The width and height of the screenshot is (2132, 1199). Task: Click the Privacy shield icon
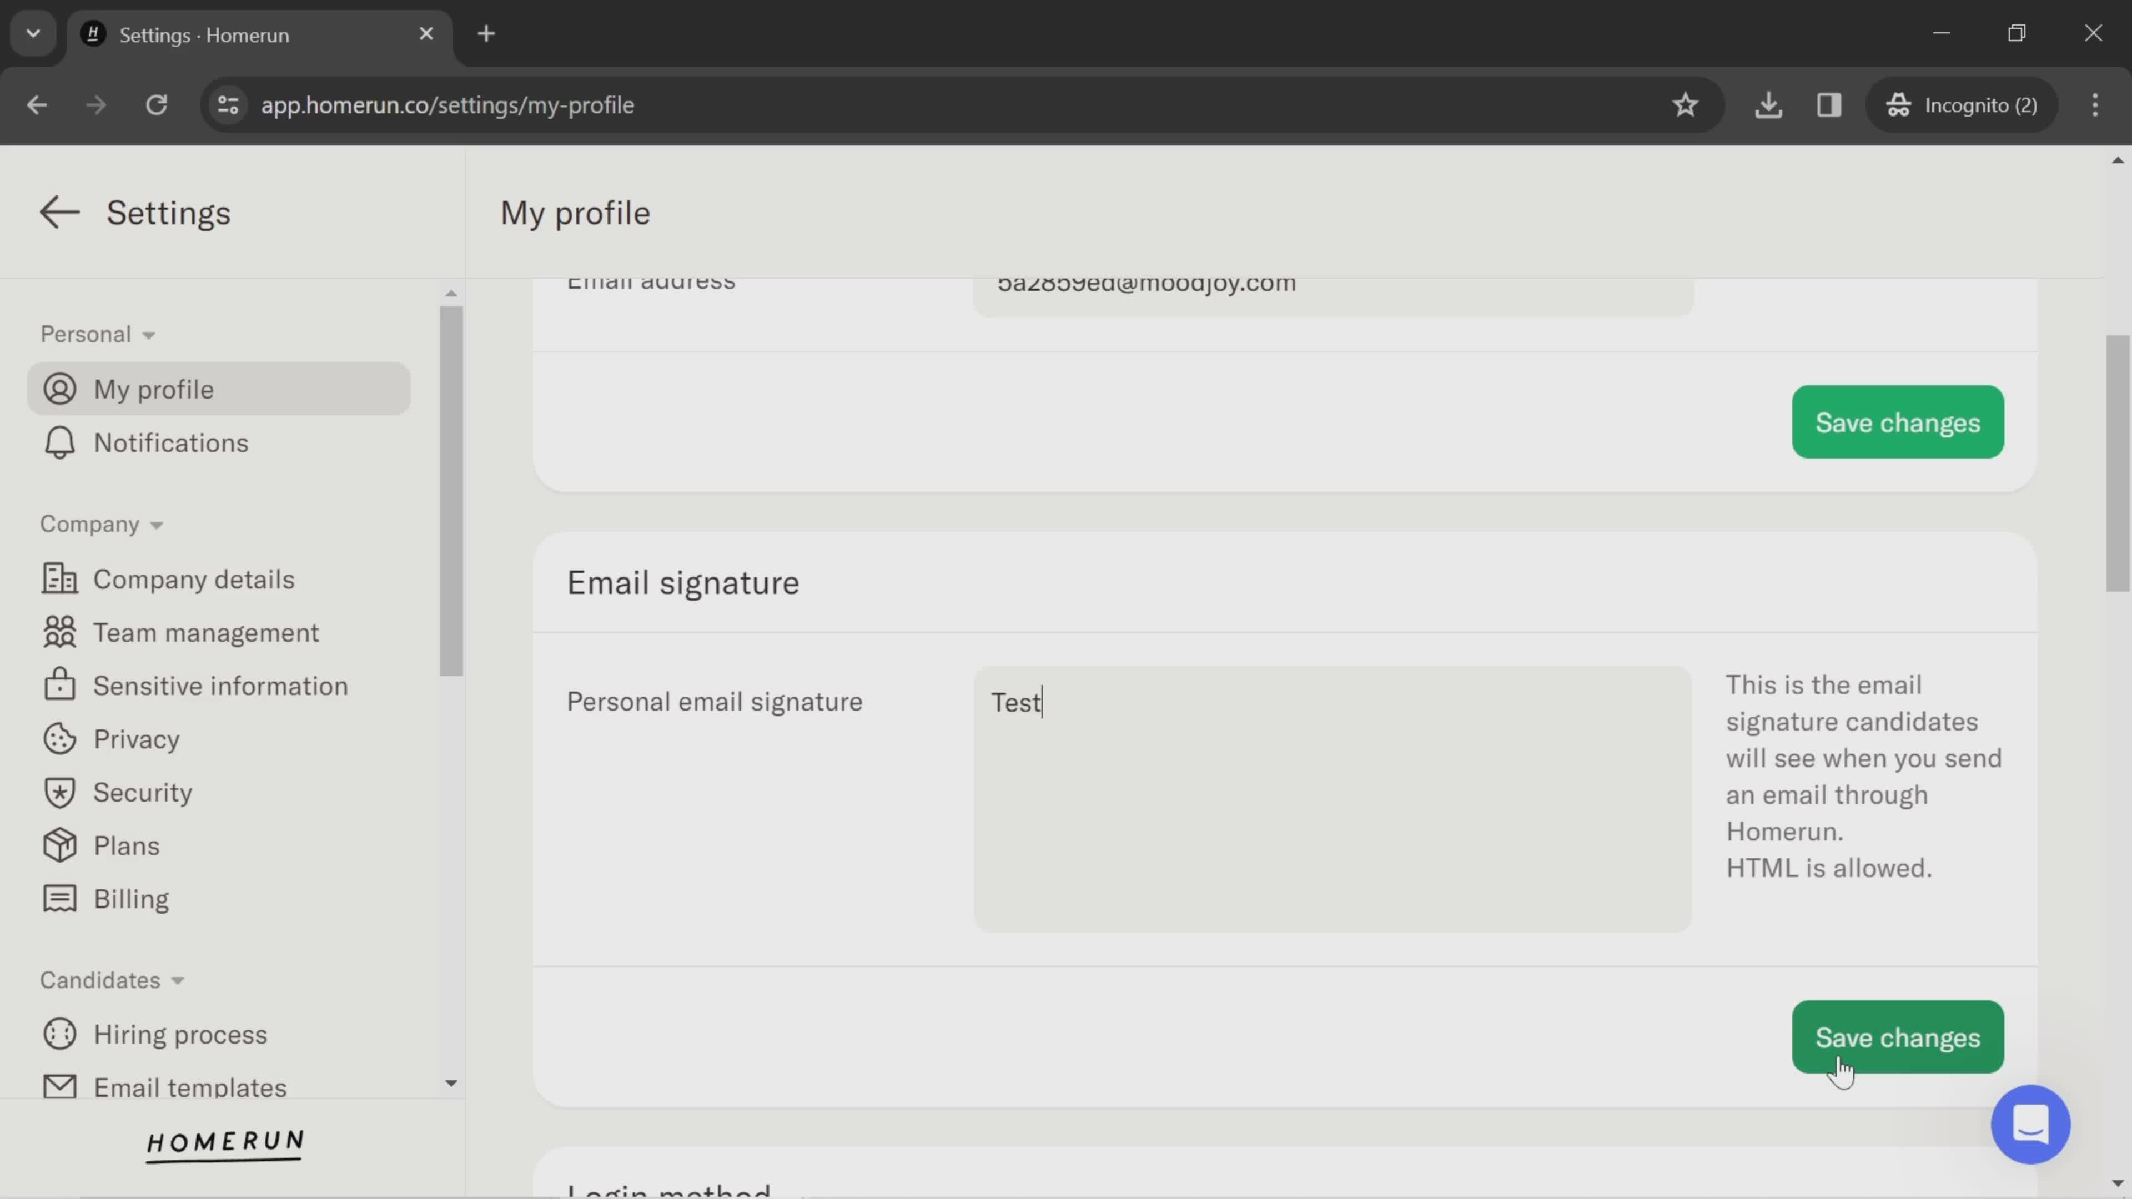coord(58,738)
